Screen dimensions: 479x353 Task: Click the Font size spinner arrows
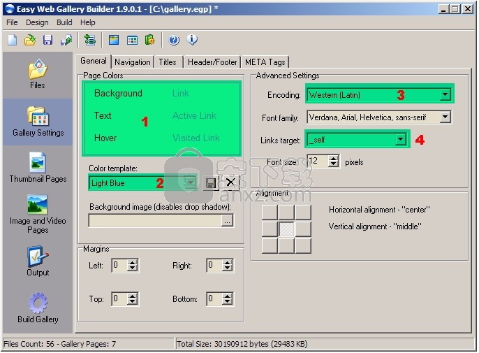pyautogui.click(x=334, y=161)
